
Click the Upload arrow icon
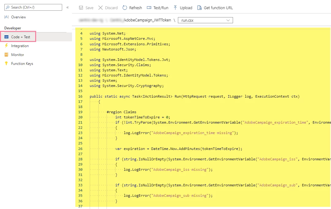175,8
